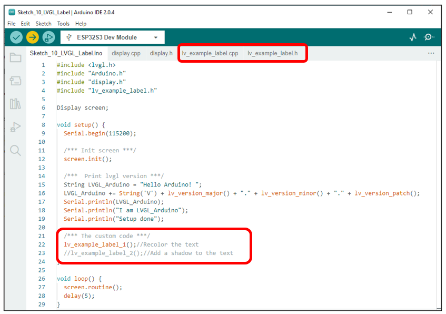Open the Boards Manager sidebar
Screen dimensions: 446x314
click(x=15, y=81)
